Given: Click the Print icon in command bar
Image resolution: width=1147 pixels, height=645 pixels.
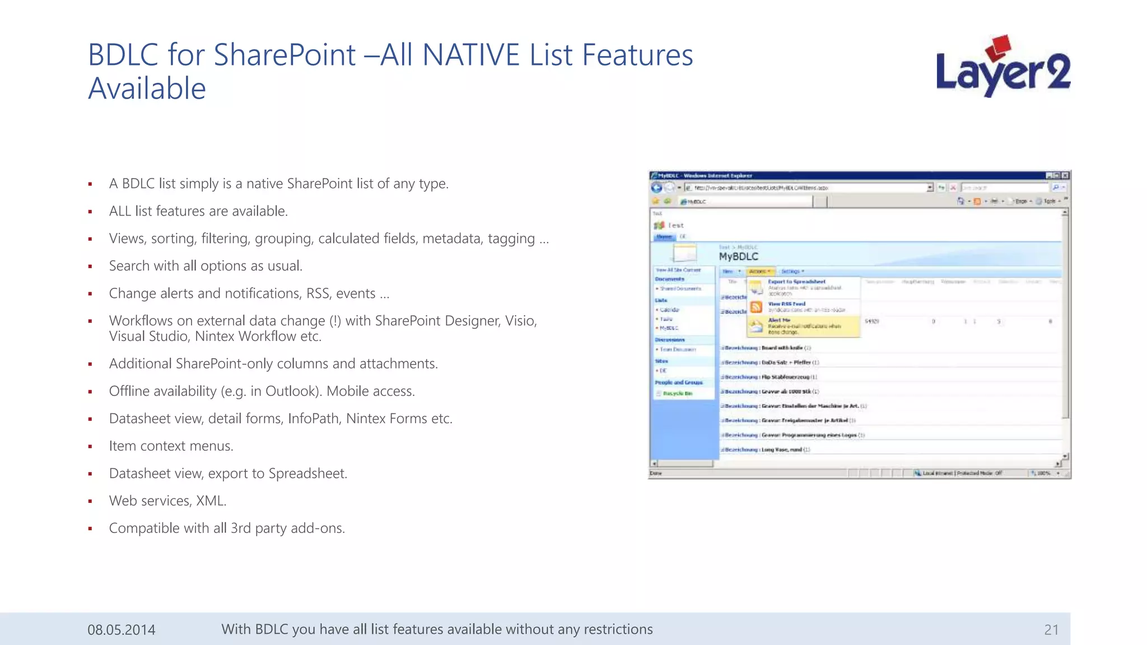Looking at the screenshot, I should 994,201.
